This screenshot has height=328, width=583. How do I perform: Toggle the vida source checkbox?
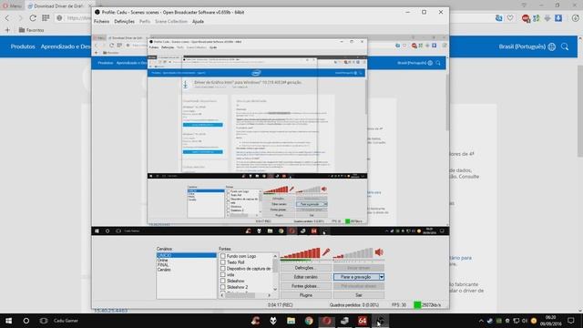[x=223, y=275]
